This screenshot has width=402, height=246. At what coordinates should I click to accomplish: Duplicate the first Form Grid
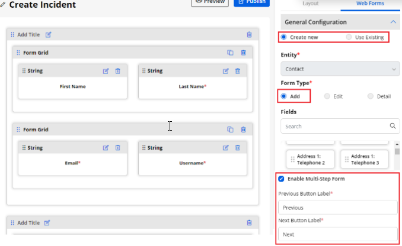pos(230,53)
